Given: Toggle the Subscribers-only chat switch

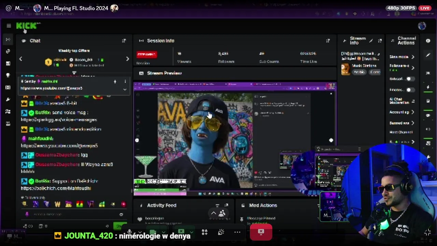Looking at the screenshot, I should click(410, 79).
